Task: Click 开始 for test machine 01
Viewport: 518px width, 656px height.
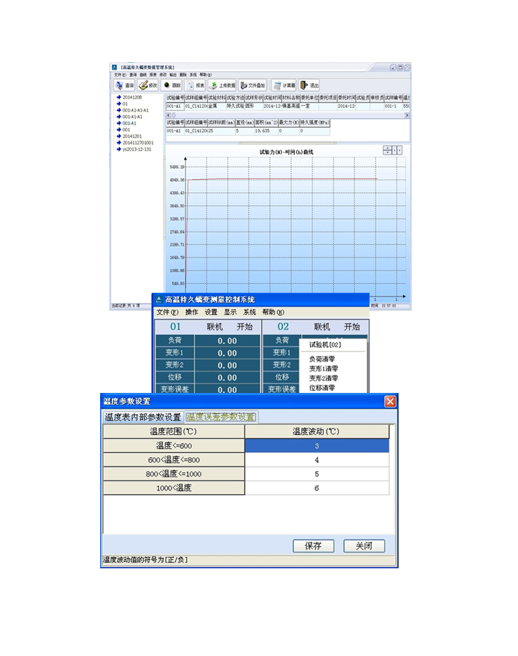Action: click(x=244, y=327)
